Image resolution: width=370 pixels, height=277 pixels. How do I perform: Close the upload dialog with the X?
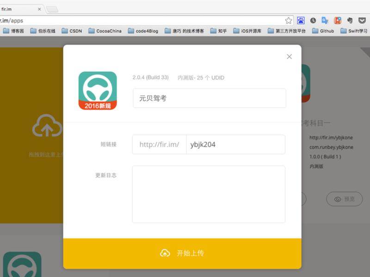[290, 56]
